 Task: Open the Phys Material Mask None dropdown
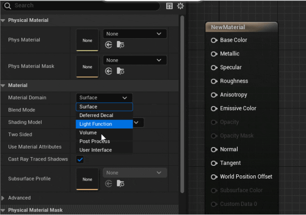(135, 60)
